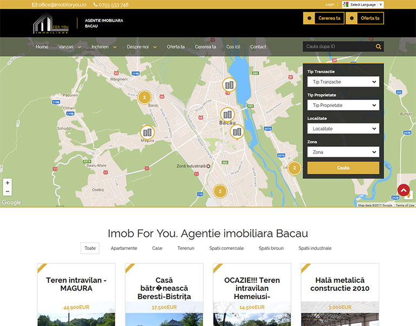Click the Login link

click(330, 4)
